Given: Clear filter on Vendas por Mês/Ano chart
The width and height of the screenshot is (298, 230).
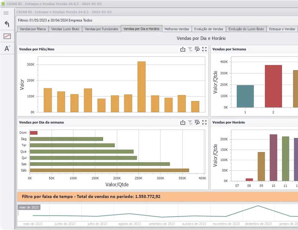Looking at the screenshot, I should [190, 49].
